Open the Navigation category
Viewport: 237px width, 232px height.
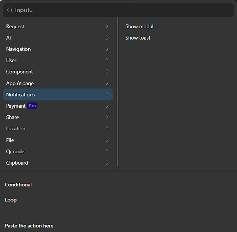(x=19, y=49)
